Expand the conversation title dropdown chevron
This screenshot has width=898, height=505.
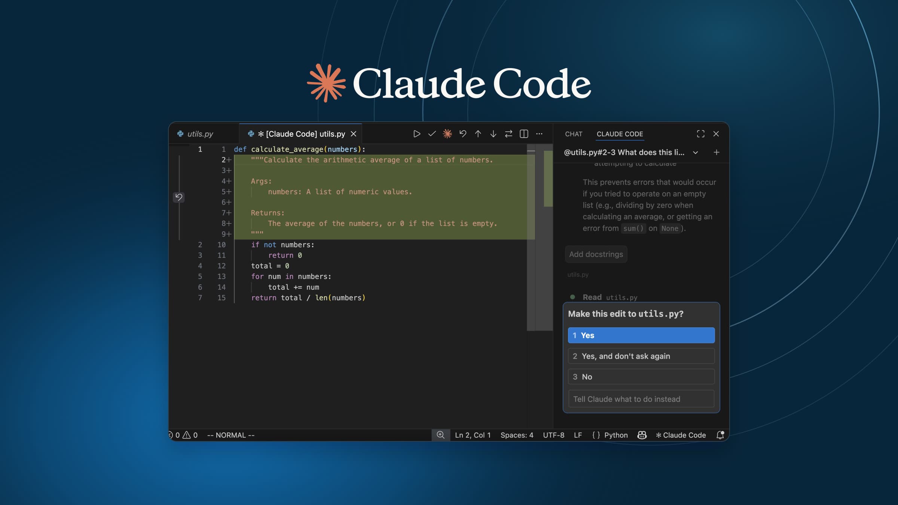[x=695, y=152]
